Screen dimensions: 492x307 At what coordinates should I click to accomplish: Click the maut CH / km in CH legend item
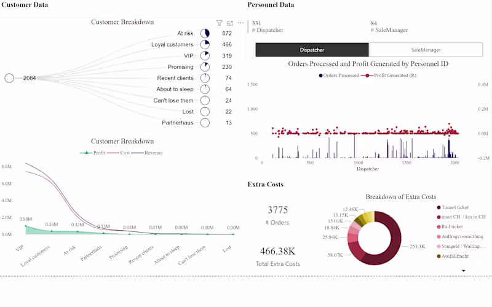point(461,217)
